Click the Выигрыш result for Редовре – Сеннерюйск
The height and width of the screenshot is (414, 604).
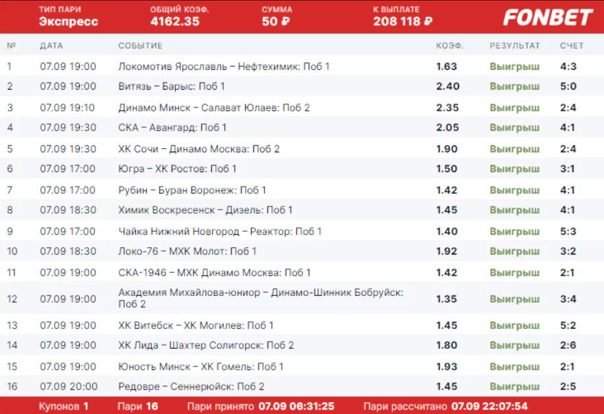[x=515, y=386]
